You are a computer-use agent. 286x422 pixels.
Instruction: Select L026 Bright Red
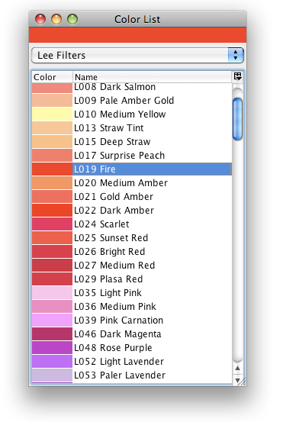click(x=132, y=251)
